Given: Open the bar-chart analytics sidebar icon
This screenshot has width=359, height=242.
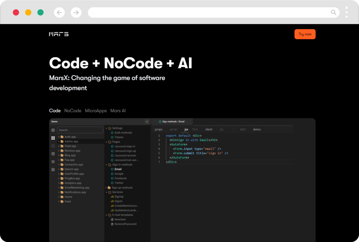Looking at the screenshot, I should [53, 154].
